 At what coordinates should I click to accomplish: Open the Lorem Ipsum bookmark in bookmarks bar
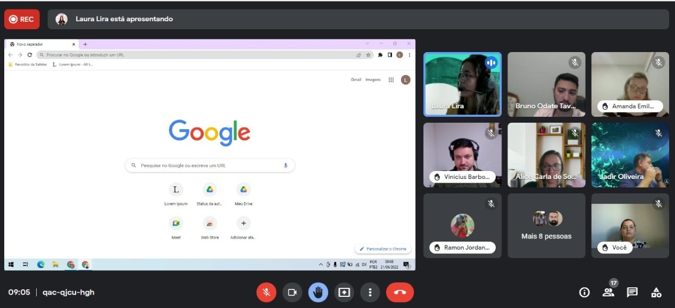pyautogui.click(x=73, y=64)
